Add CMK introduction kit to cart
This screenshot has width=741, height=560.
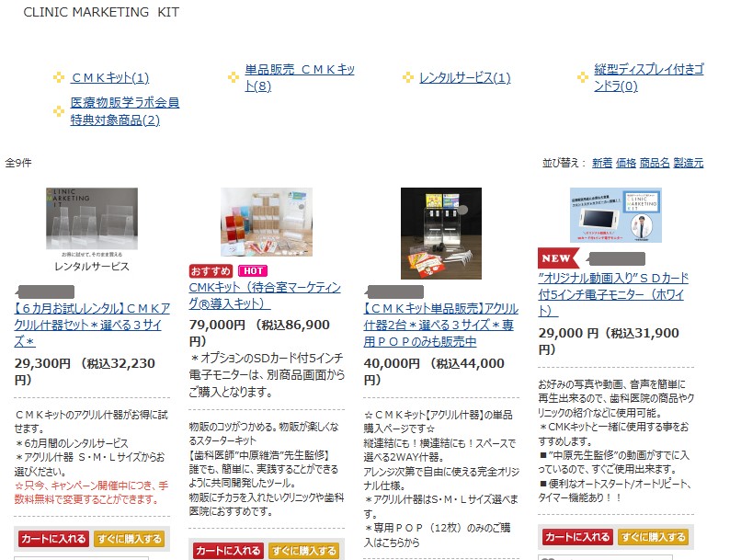point(227,551)
